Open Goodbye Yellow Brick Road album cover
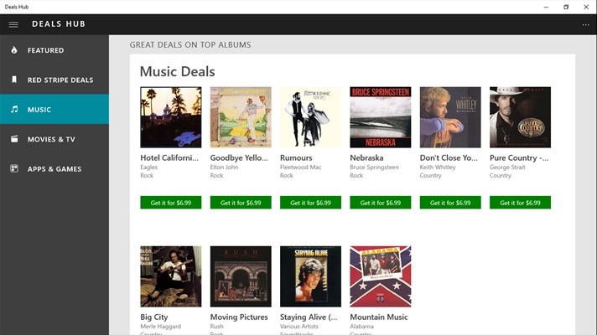This screenshot has width=597, height=335. pyautogui.click(x=241, y=117)
